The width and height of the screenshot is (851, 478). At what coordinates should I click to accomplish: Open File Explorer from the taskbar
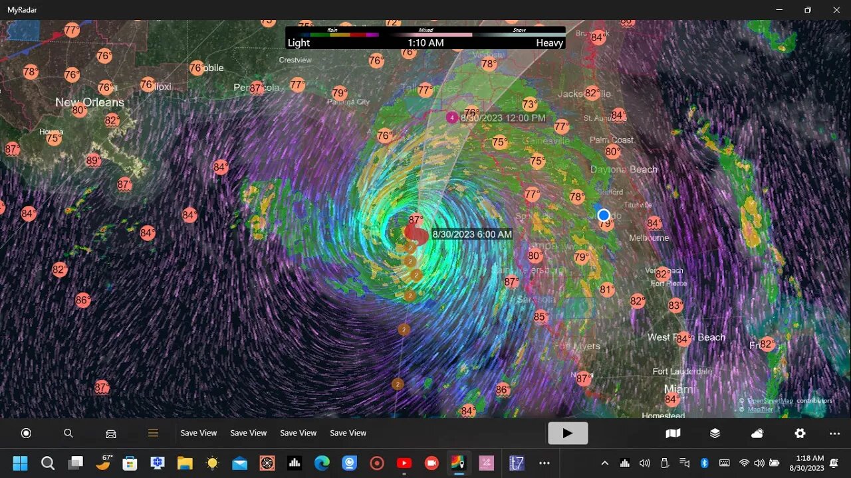click(185, 463)
